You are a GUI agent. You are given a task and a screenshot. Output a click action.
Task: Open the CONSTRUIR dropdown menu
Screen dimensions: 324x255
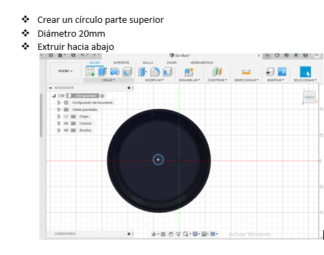[x=217, y=80]
